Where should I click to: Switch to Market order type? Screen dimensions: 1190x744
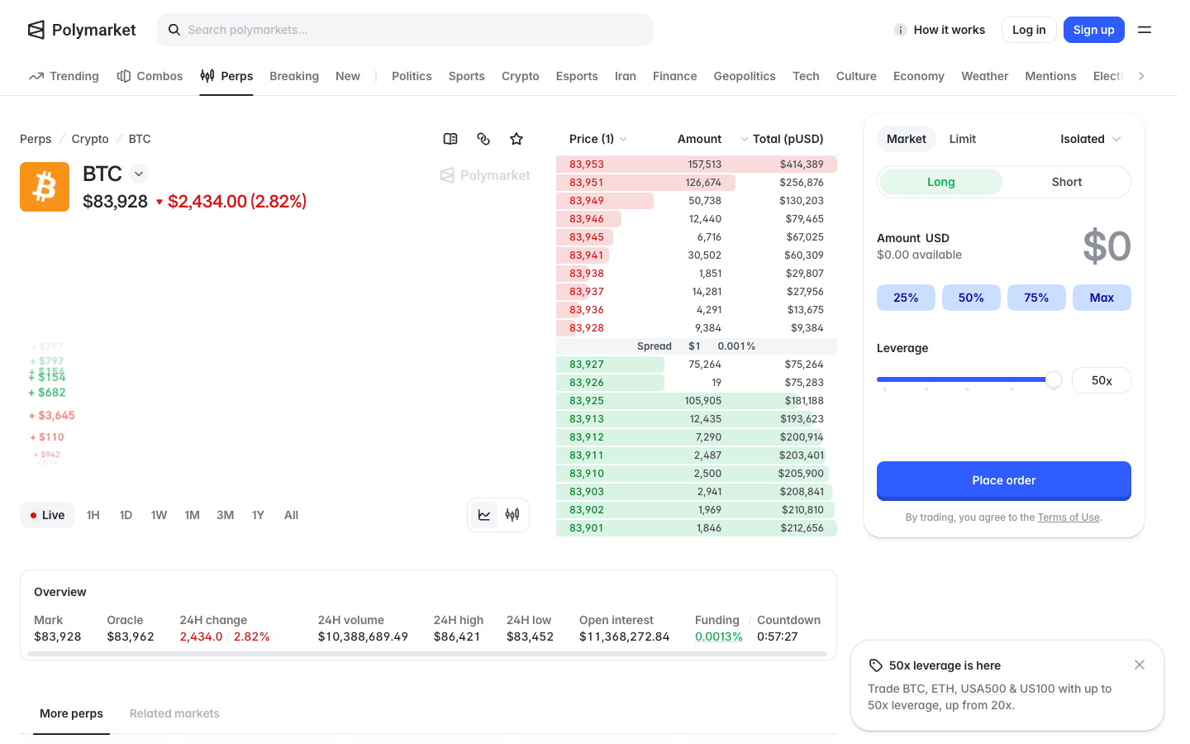click(907, 139)
